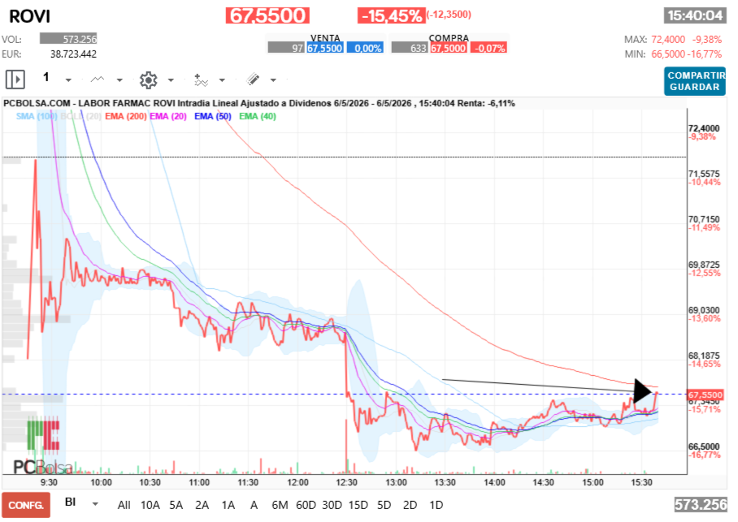Viewport: 738px width, 522px height.
Task: Toggle the SMA (100) indicator legend
Action: tap(37, 116)
